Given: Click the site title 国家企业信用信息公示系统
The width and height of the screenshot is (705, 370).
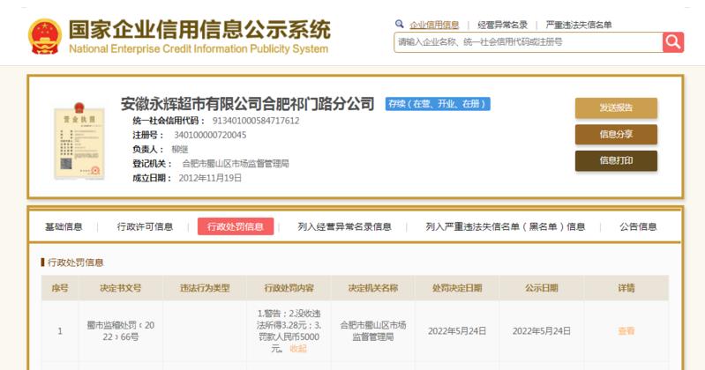Looking at the screenshot, I should click(199, 30).
